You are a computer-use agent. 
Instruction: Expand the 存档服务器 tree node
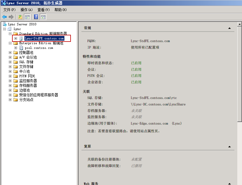point(10,85)
